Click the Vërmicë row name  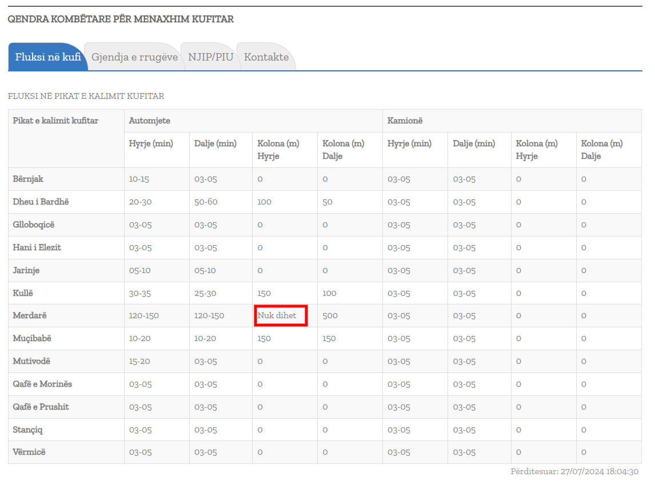point(29,452)
